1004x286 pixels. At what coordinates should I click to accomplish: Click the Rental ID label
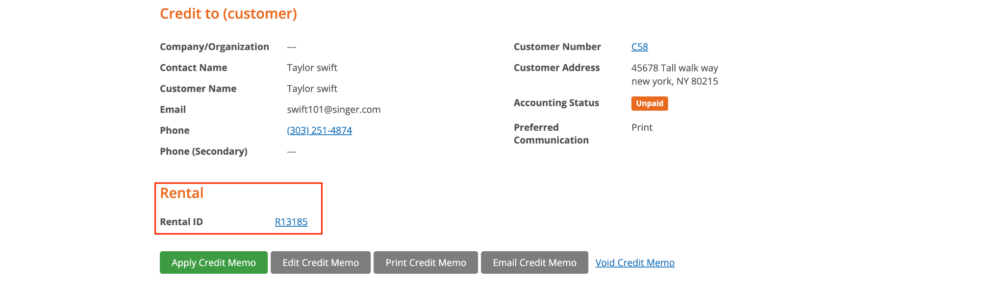click(x=181, y=222)
